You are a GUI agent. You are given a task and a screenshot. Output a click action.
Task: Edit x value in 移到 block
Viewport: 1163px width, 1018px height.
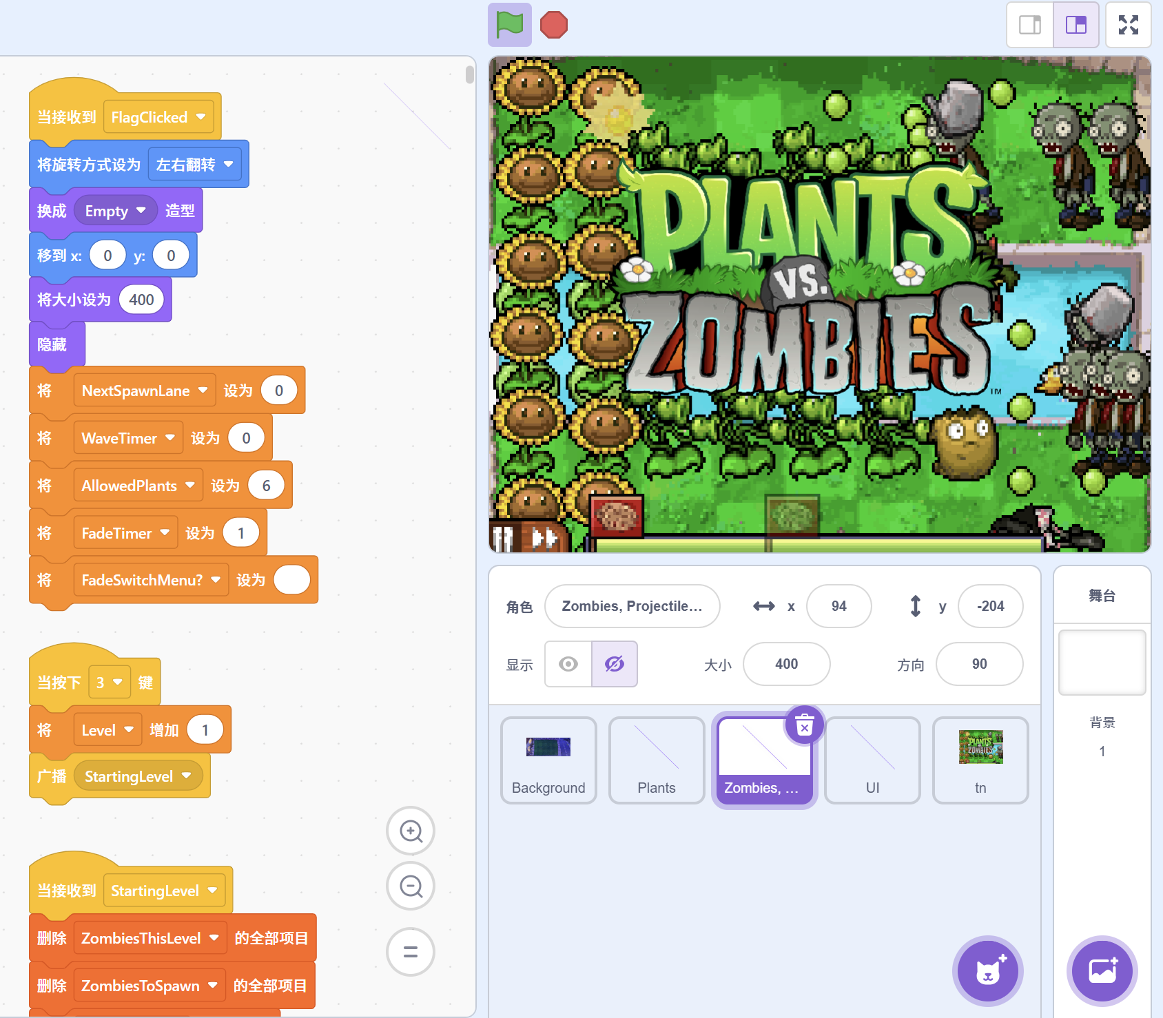coord(108,256)
